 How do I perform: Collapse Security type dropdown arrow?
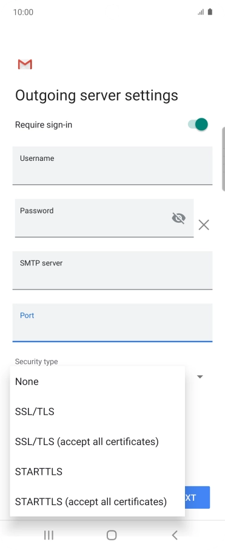(x=200, y=377)
